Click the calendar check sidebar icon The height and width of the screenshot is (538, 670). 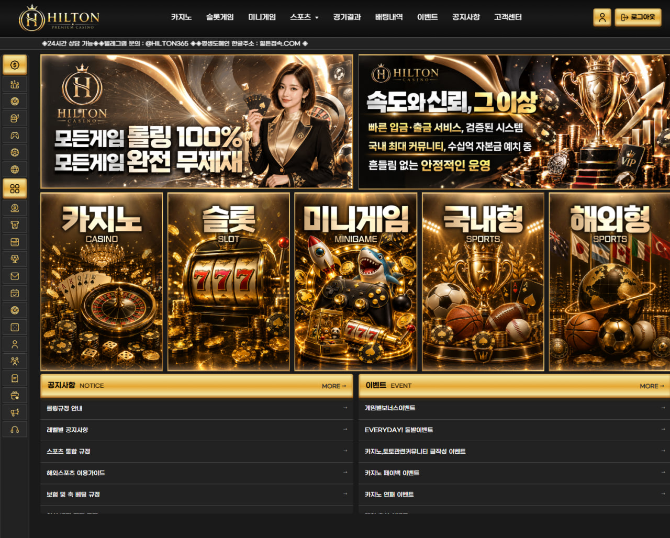coord(15,293)
